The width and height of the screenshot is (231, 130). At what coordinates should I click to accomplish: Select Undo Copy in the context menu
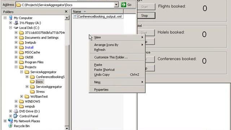tap(117, 75)
